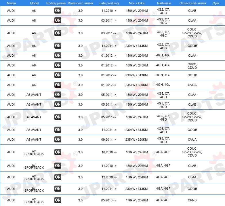Screen dimensions: 225x206
Task: Select the production date 09.2014 ->
Action: click(109, 140)
